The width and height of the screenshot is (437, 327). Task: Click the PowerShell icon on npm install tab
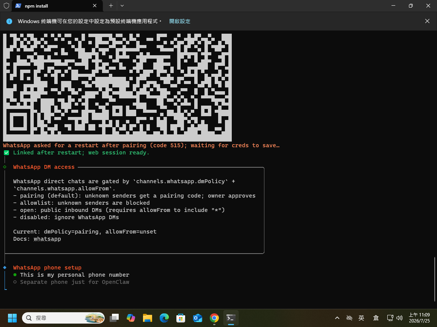tap(18, 6)
